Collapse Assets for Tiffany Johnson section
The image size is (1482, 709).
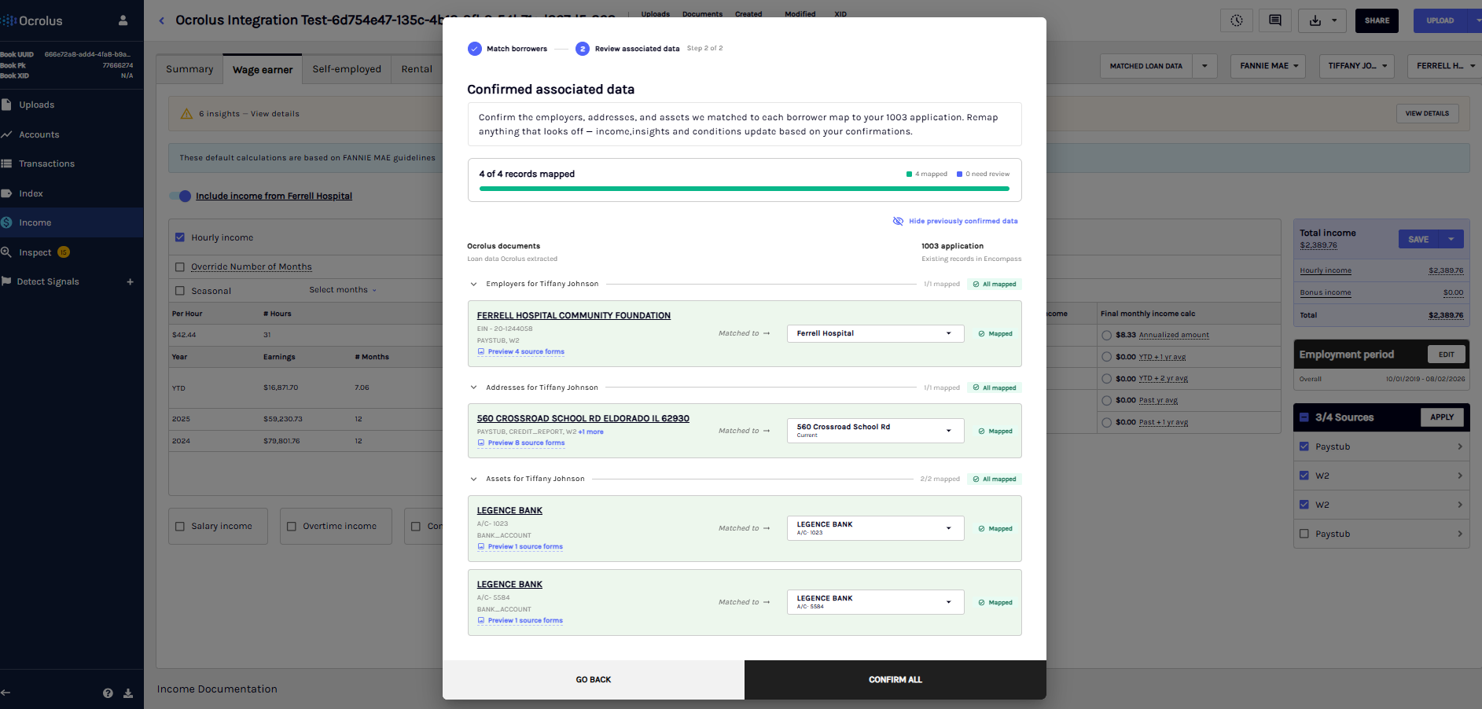(x=473, y=479)
